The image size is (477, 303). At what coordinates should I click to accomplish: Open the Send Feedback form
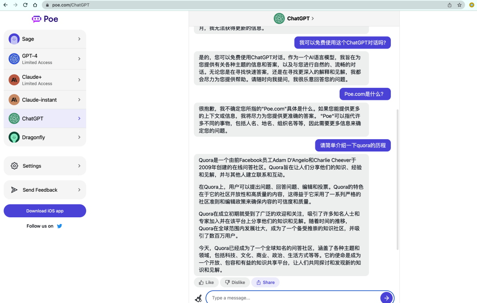(x=45, y=190)
